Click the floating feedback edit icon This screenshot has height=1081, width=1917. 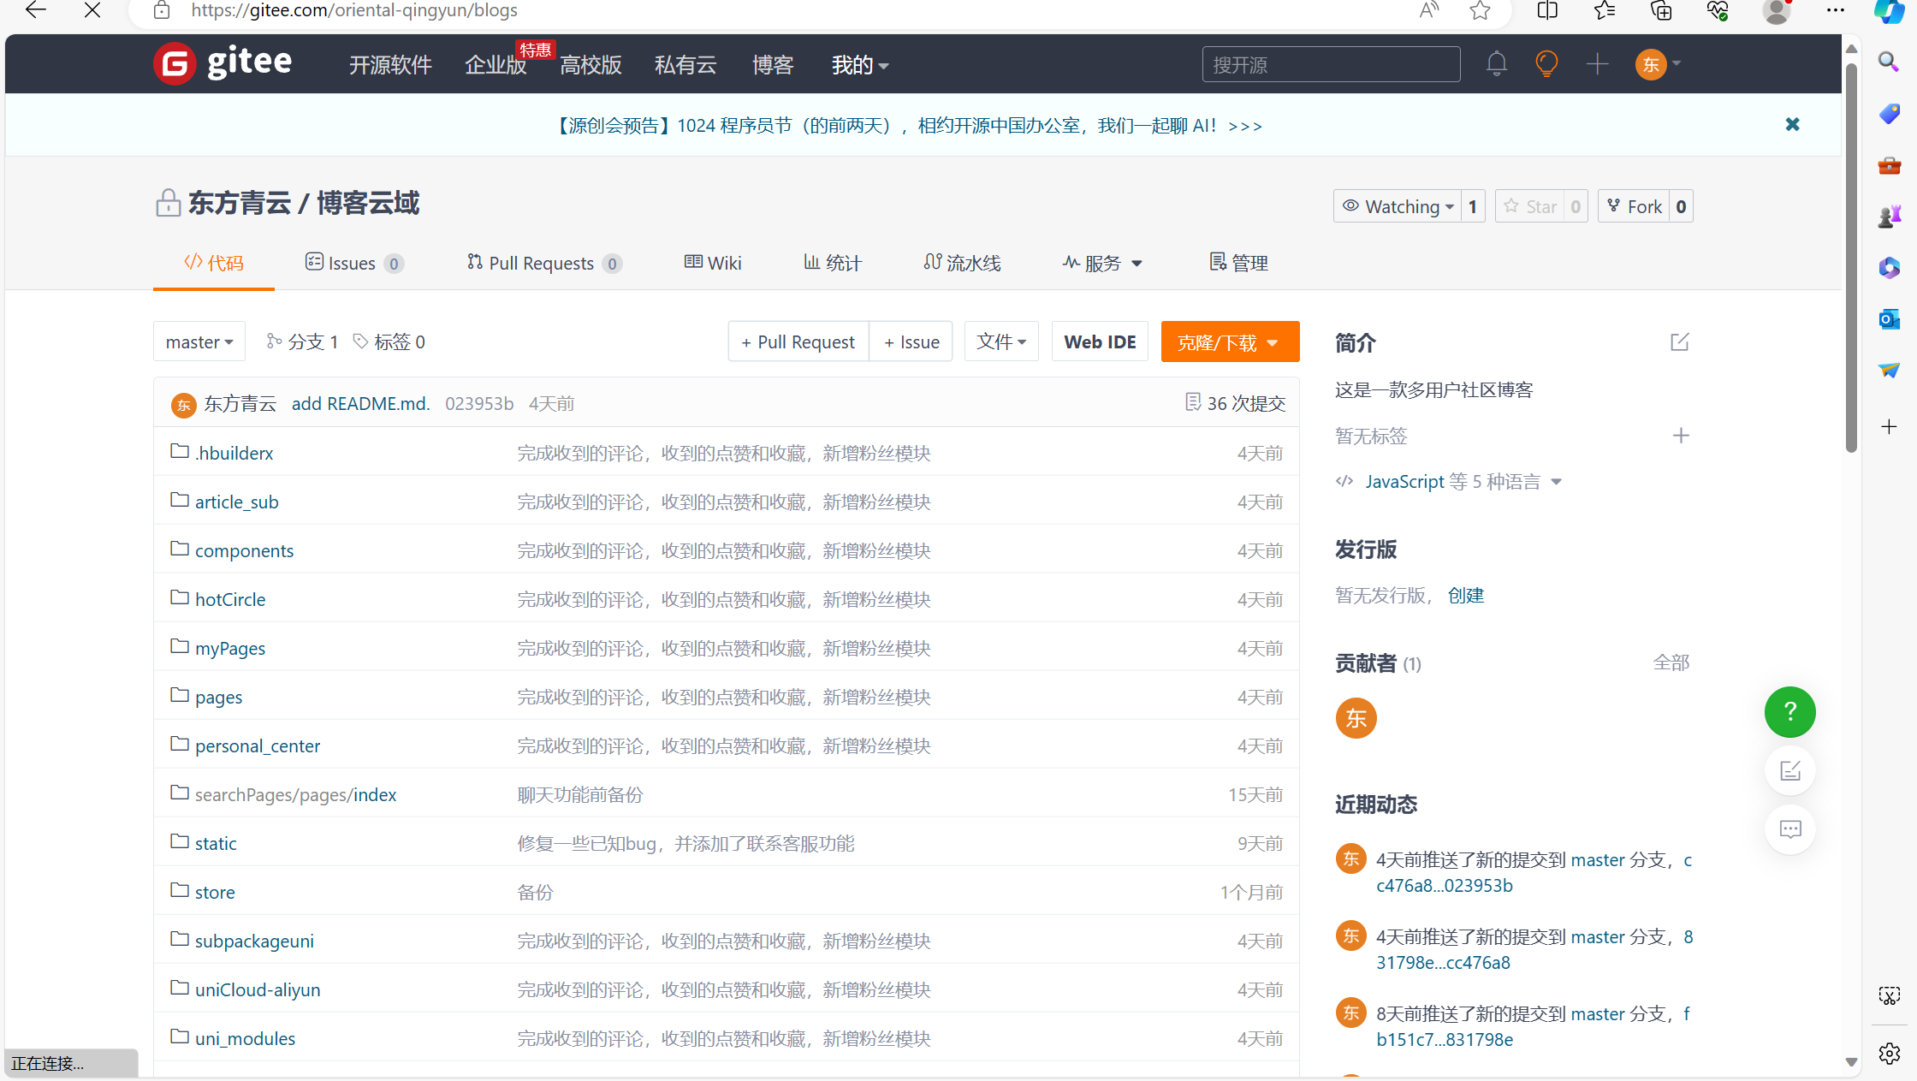[x=1789, y=771]
